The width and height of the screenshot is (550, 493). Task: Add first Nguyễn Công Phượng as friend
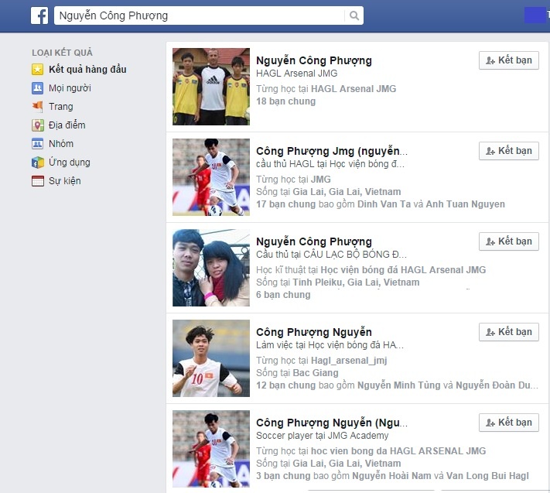click(x=508, y=60)
